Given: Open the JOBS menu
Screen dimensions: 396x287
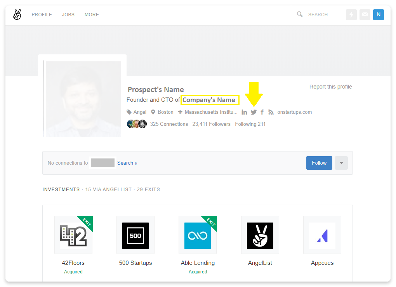Looking at the screenshot, I should point(68,15).
